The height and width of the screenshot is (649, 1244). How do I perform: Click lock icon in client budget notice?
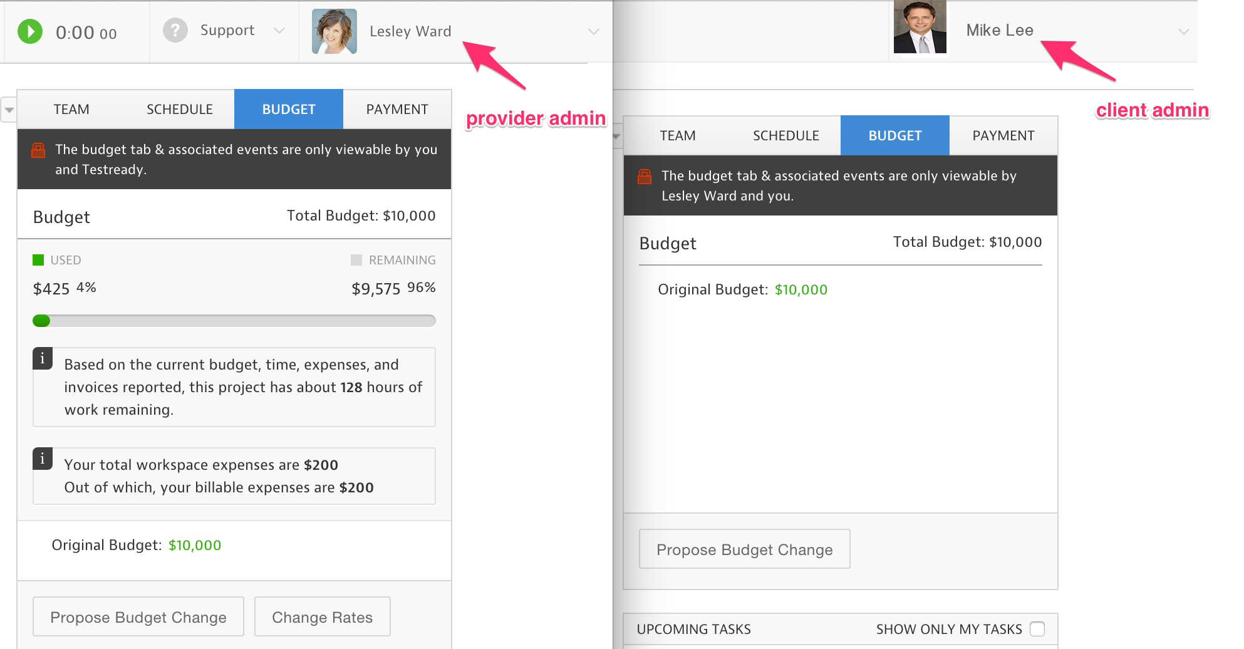point(645,177)
